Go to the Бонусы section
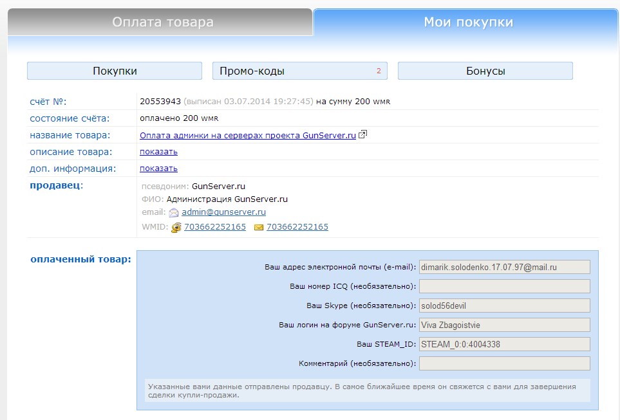Image resolution: width=620 pixels, height=420 pixels. click(485, 71)
